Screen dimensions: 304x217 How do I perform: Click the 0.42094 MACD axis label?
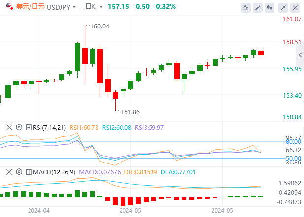click(x=290, y=193)
